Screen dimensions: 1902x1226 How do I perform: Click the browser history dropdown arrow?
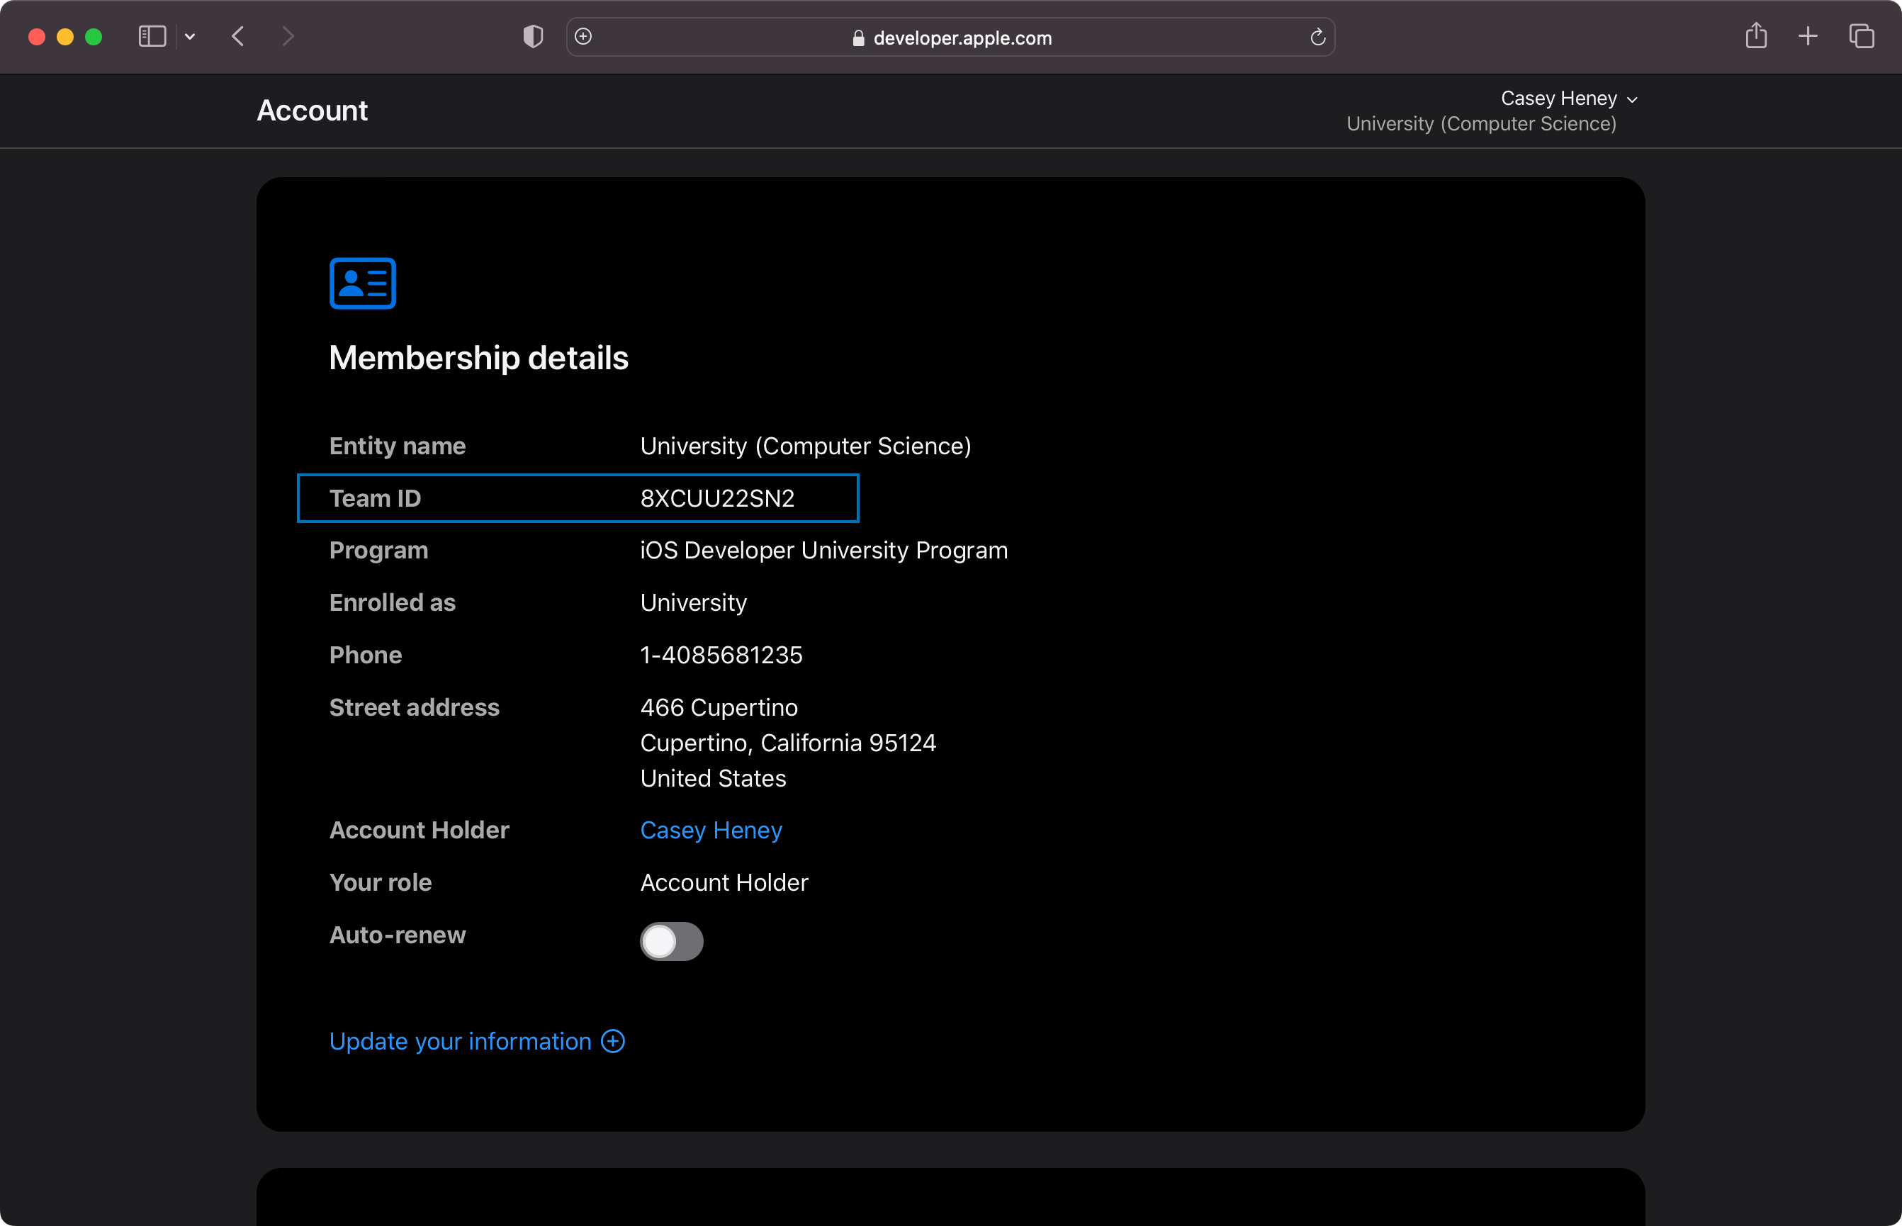191,38
